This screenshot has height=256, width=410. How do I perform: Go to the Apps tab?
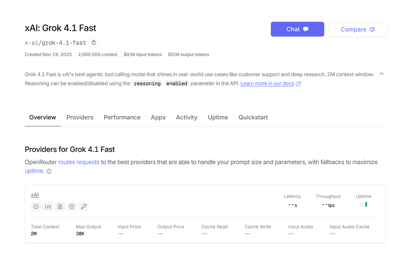[158, 117]
